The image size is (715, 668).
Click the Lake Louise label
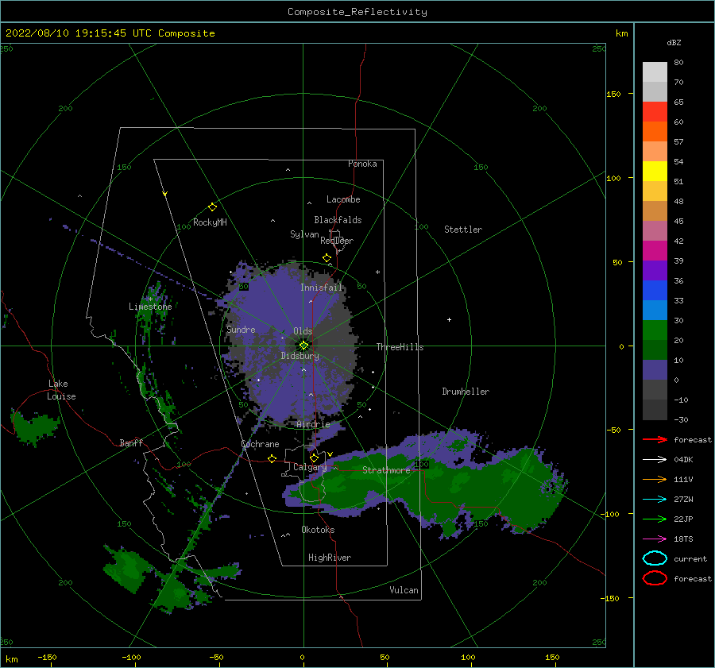[x=61, y=390]
